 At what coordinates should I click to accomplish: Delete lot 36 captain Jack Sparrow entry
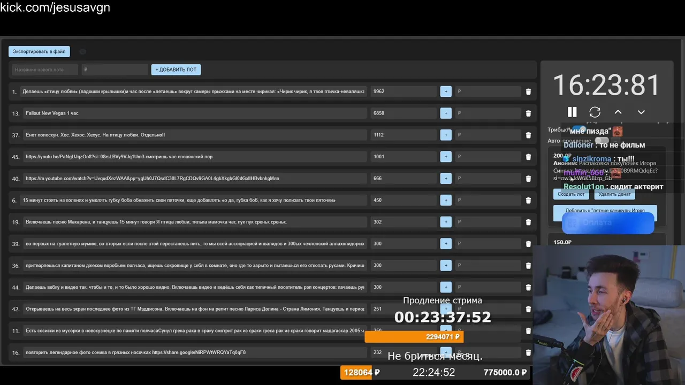coord(528,266)
